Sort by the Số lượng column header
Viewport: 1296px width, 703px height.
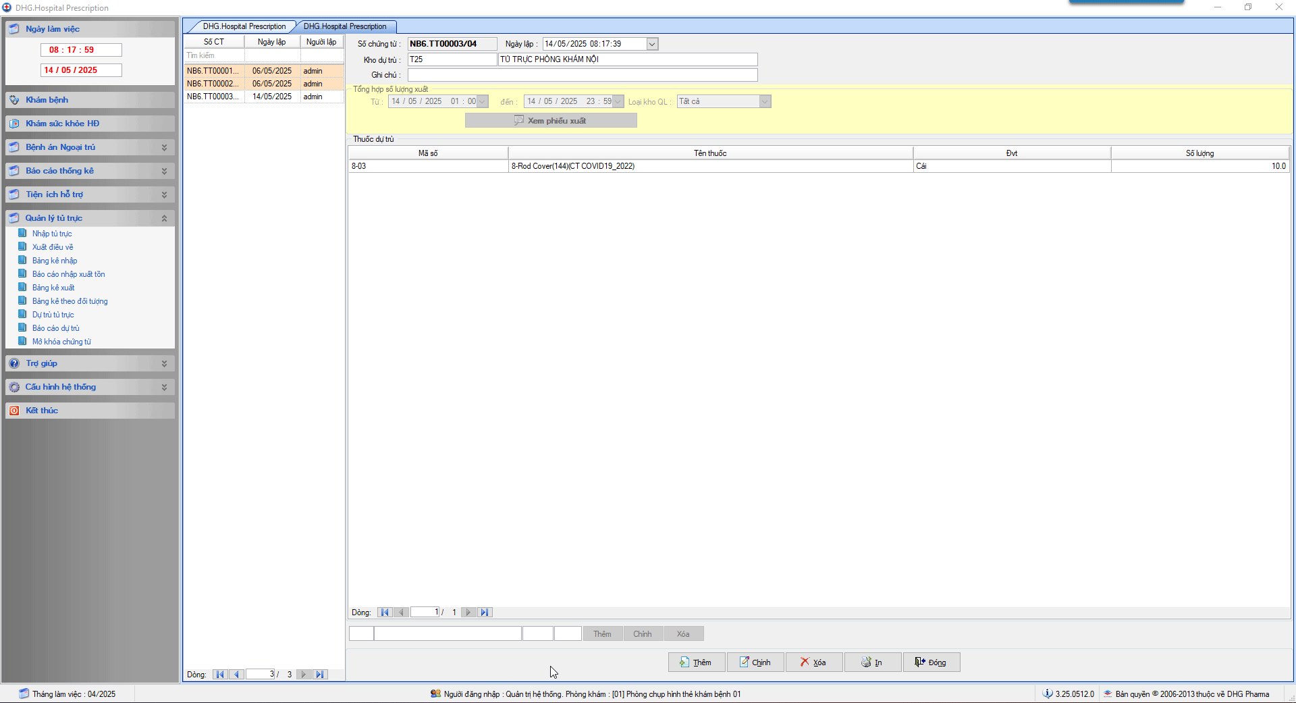[1199, 153]
